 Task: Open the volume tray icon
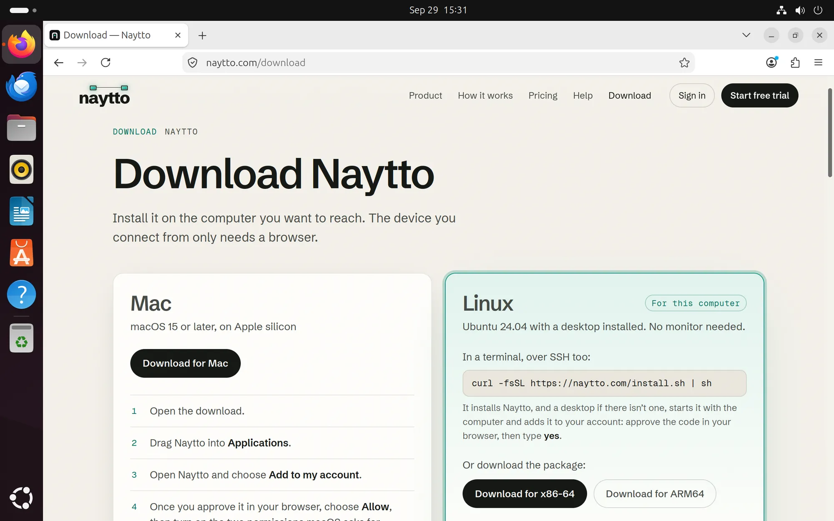800,10
